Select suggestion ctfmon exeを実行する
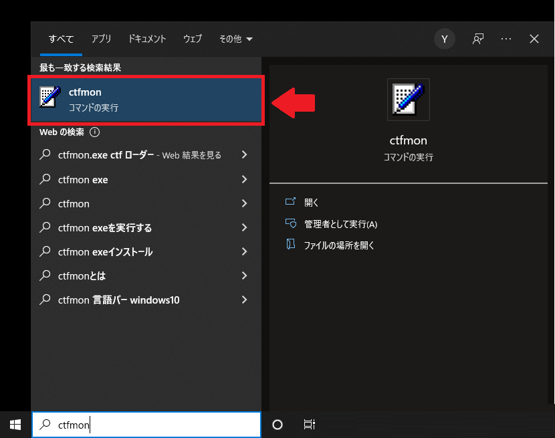 pyautogui.click(x=146, y=227)
